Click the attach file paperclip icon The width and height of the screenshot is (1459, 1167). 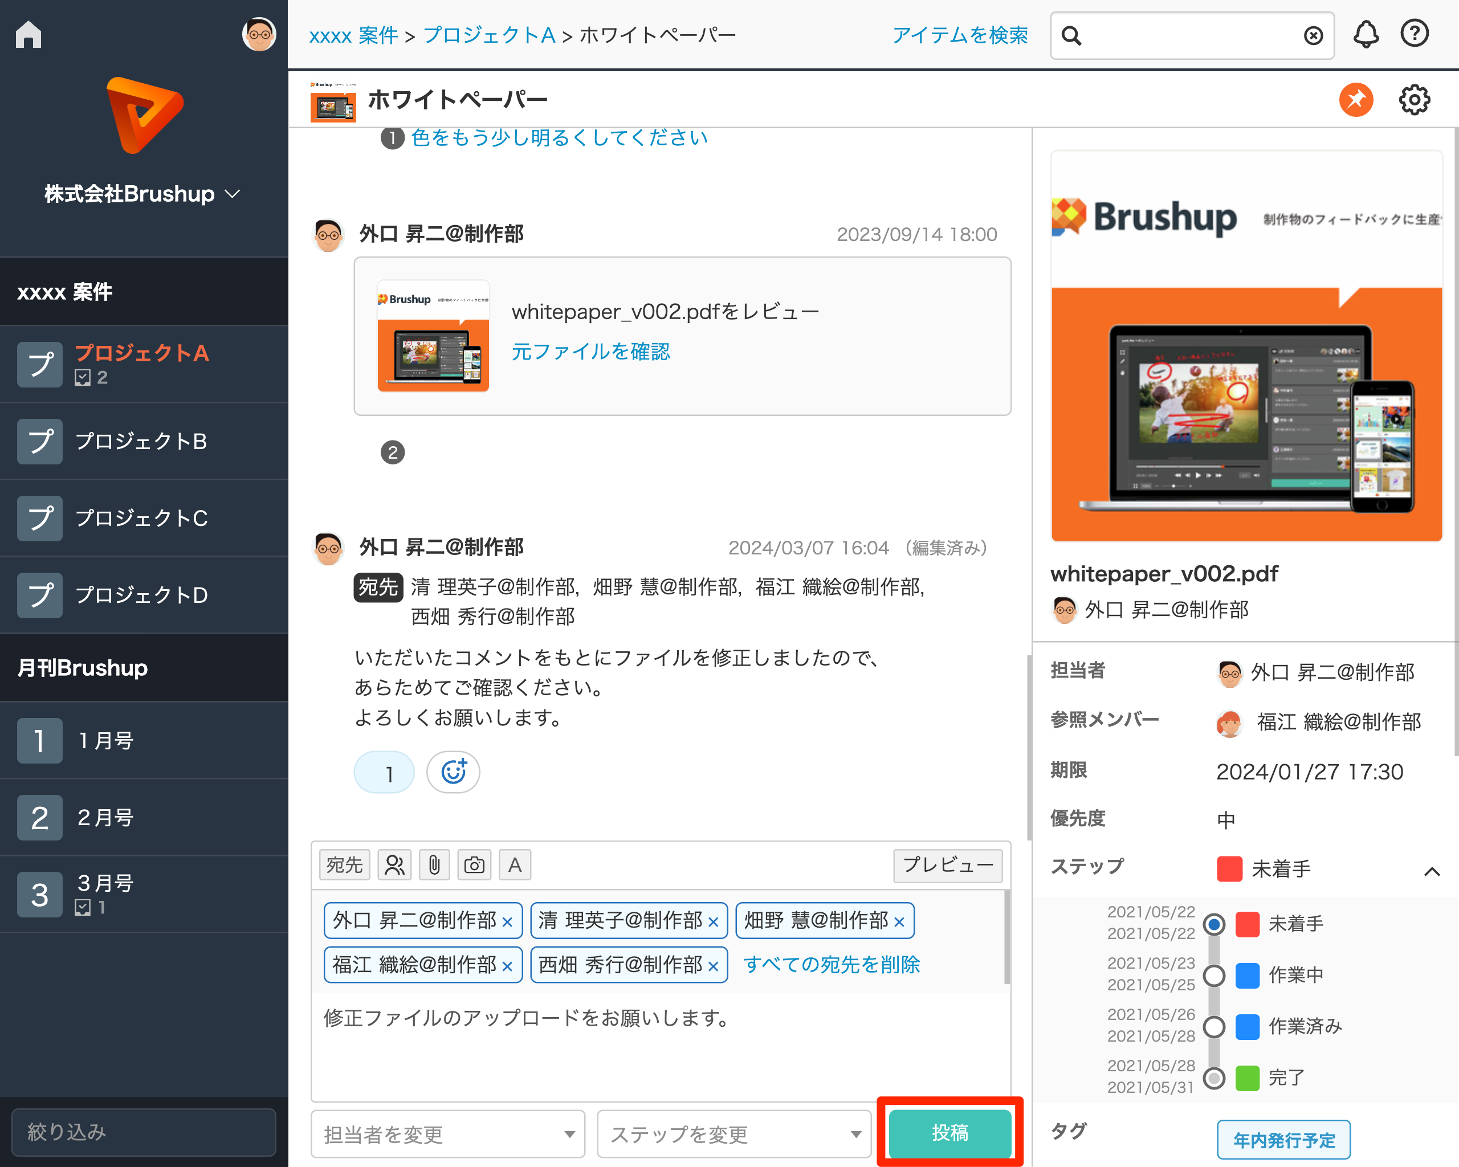coord(434,864)
